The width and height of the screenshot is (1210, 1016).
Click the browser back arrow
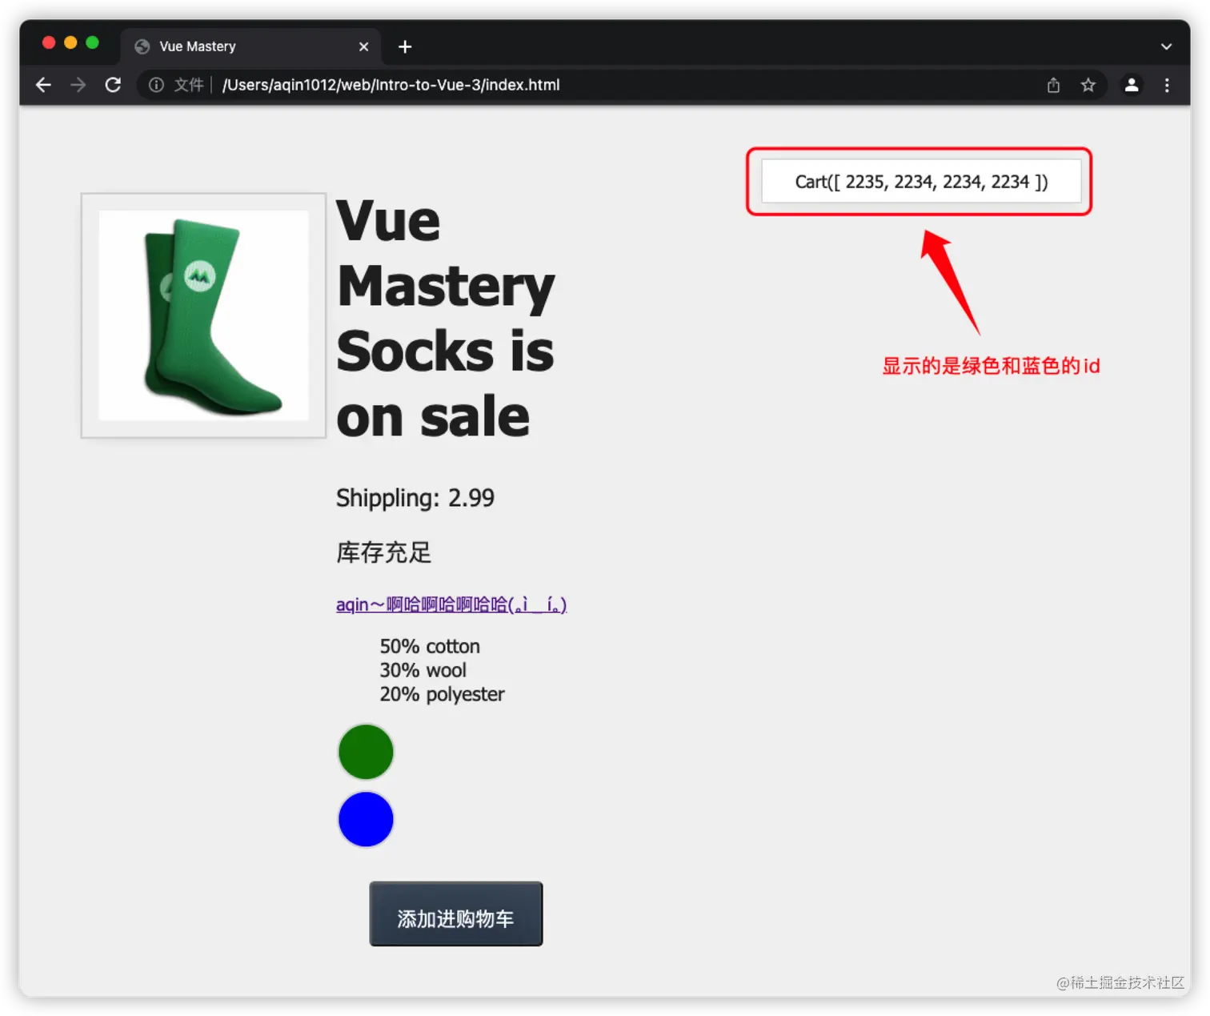[x=43, y=85]
